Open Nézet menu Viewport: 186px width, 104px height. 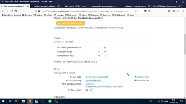point(16,1)
